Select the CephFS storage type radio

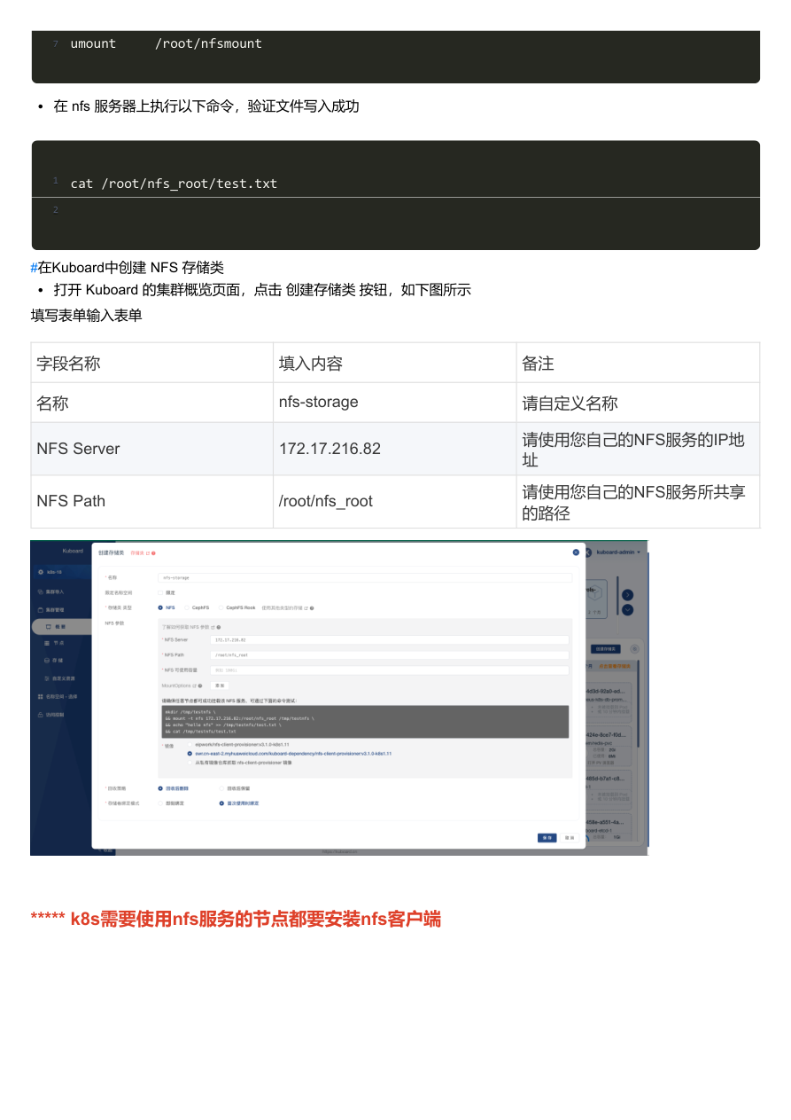click(186, 607)
